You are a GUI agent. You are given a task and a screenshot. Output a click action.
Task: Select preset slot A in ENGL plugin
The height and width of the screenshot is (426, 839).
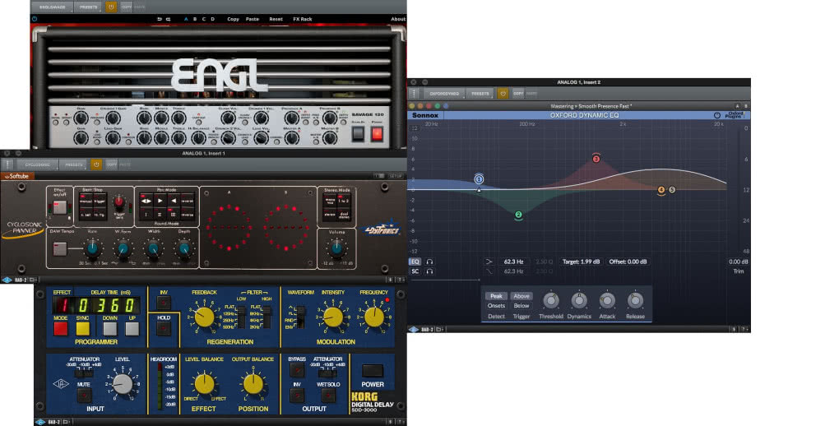pyautogui.click(x=186, y=19)
